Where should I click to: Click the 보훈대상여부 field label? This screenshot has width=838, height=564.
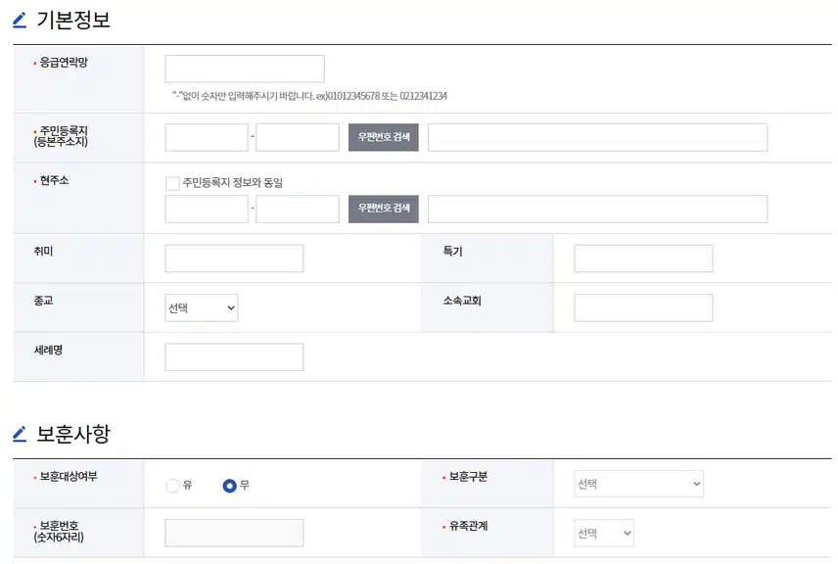pyautogui.click(x=69, y=476)
